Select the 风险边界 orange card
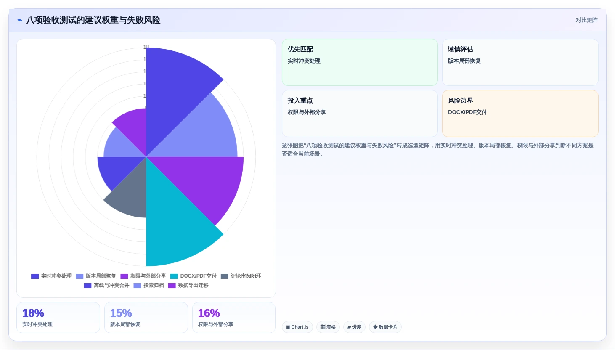The width and height of the screenshot is (615, 350). pos(520,114)
